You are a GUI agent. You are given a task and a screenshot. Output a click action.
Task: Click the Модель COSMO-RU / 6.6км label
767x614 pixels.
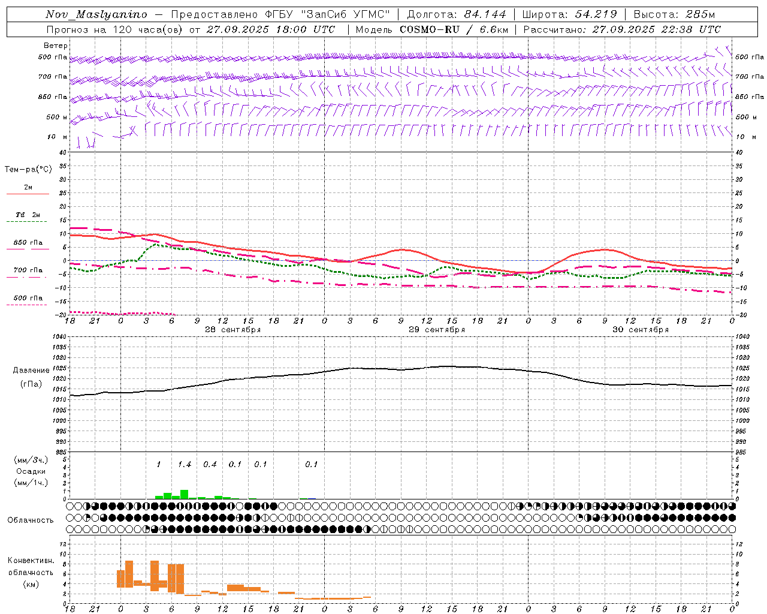click(x=432, y=29)
